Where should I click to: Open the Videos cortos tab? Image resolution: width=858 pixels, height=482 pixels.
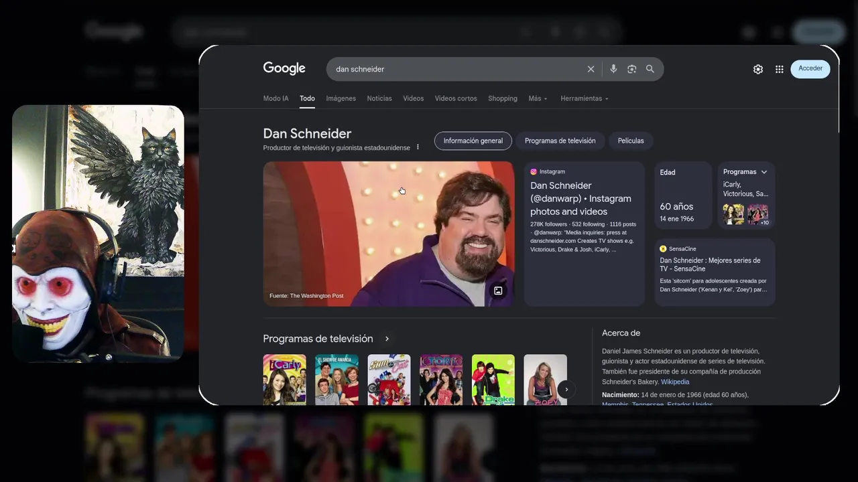pos(456,98)
